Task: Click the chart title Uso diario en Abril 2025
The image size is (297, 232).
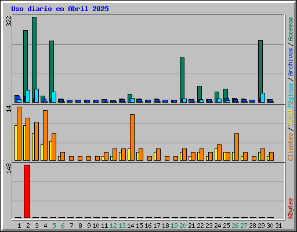Action: [x=60, y=9]
